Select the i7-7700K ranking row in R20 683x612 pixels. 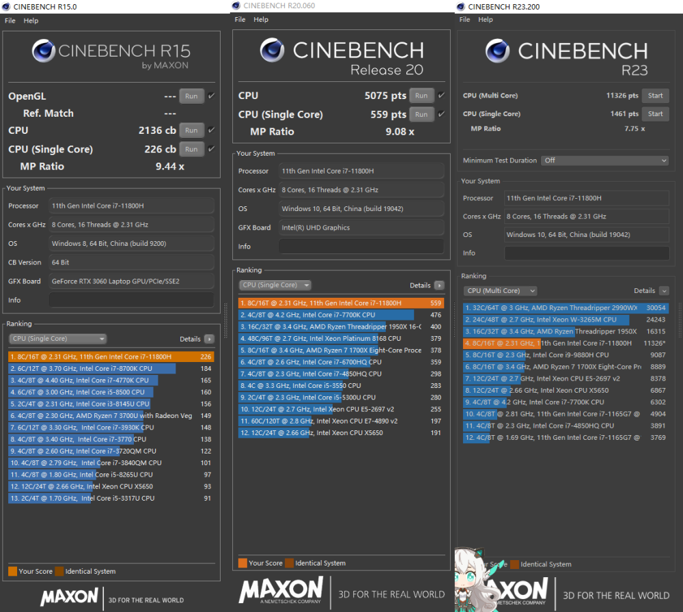[341, 315]
